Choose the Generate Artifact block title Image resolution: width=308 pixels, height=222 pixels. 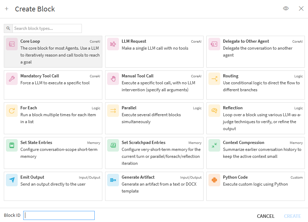coord(138,177)
